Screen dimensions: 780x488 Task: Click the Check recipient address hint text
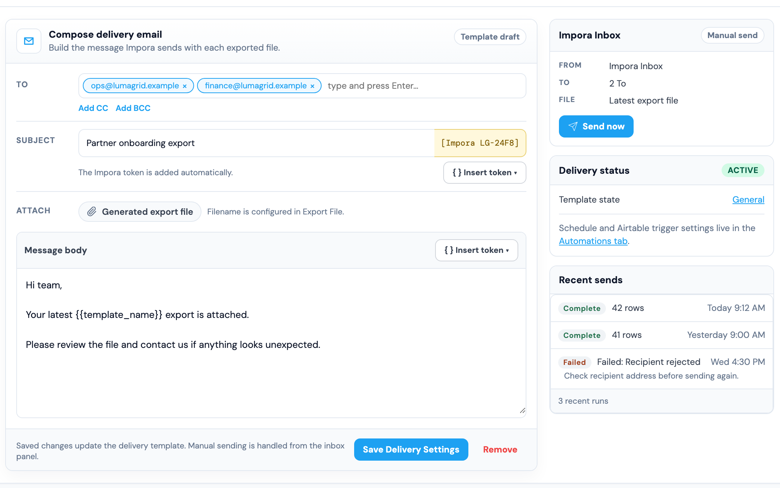(x=651, y=376)
